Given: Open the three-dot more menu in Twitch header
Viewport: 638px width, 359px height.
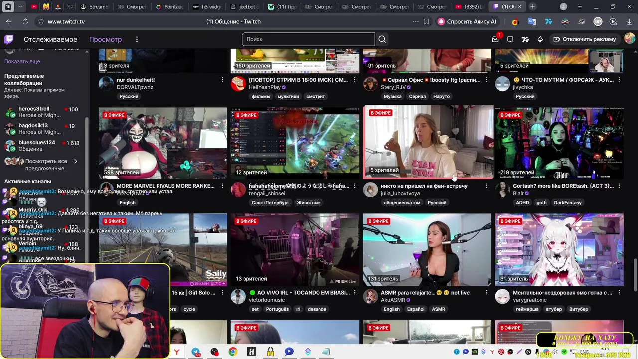Looking at the screenshot, I should (137, 39).
